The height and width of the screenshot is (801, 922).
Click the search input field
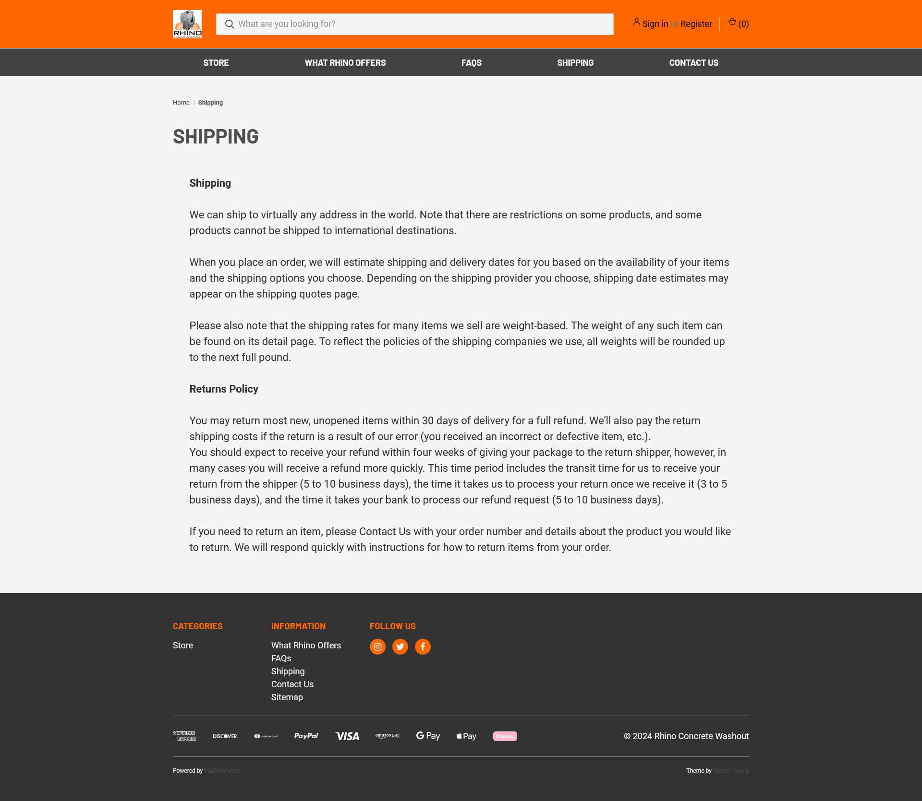click(x=415, y=24)
